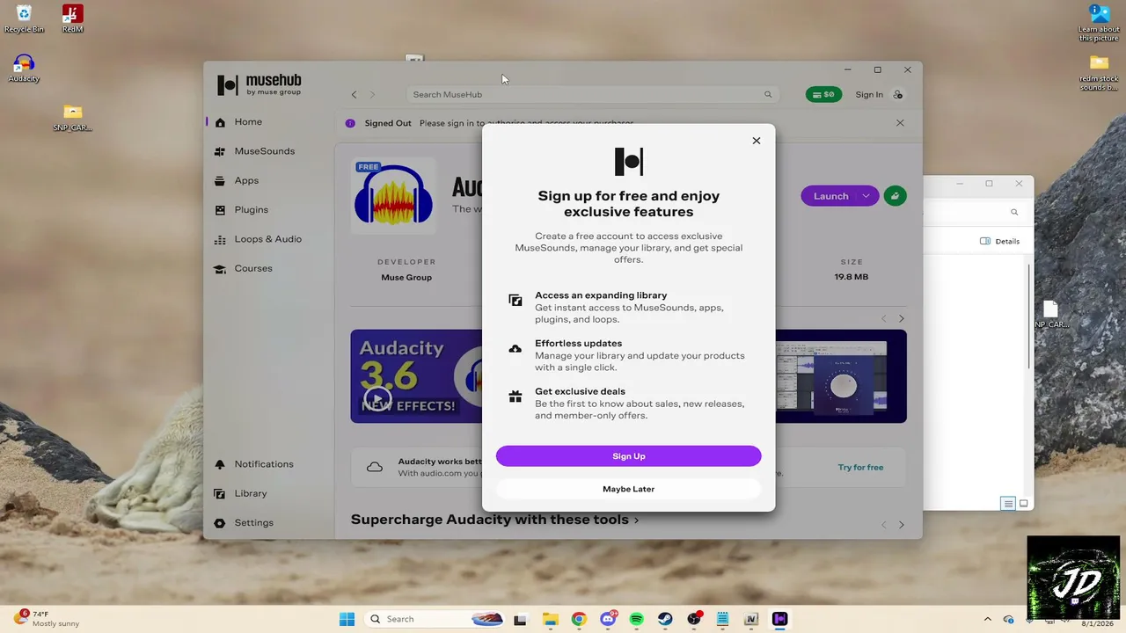1126x633 pixels.
Task: Go forward with the right arrow
Action: (372, 95)
